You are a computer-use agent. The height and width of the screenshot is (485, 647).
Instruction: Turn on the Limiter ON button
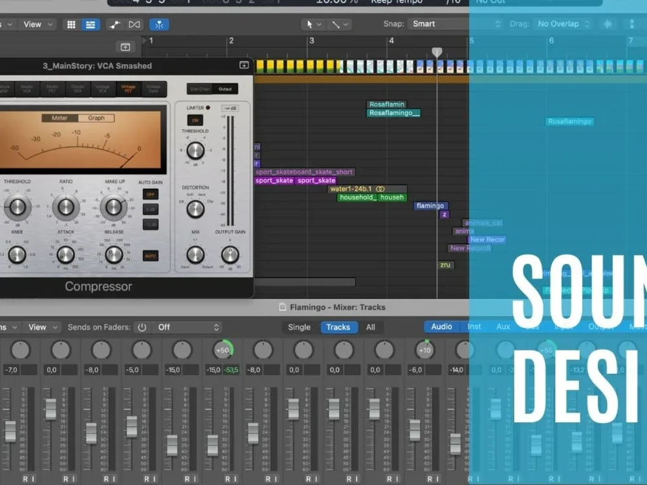click(195, 120)
